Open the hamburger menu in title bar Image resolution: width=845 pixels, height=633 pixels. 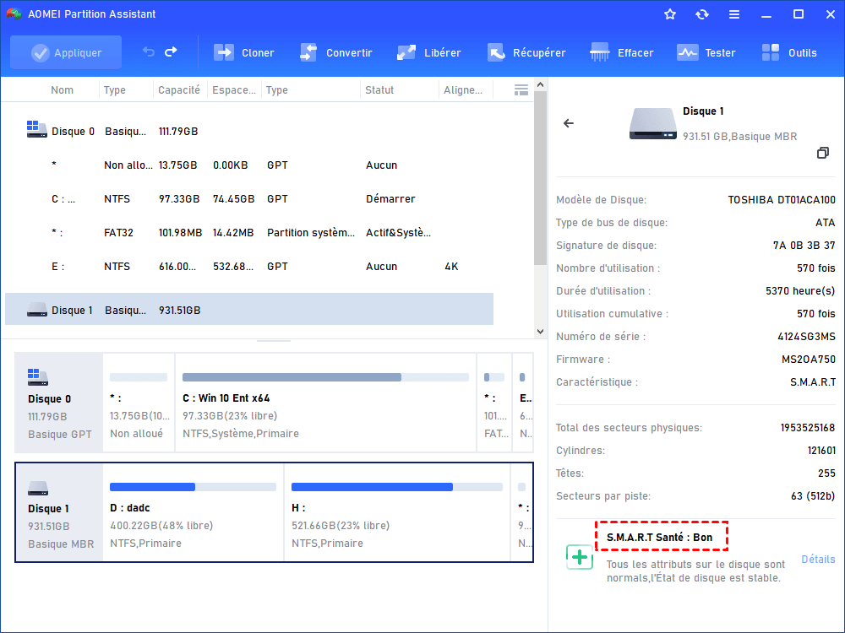click(x=734, y=14)
